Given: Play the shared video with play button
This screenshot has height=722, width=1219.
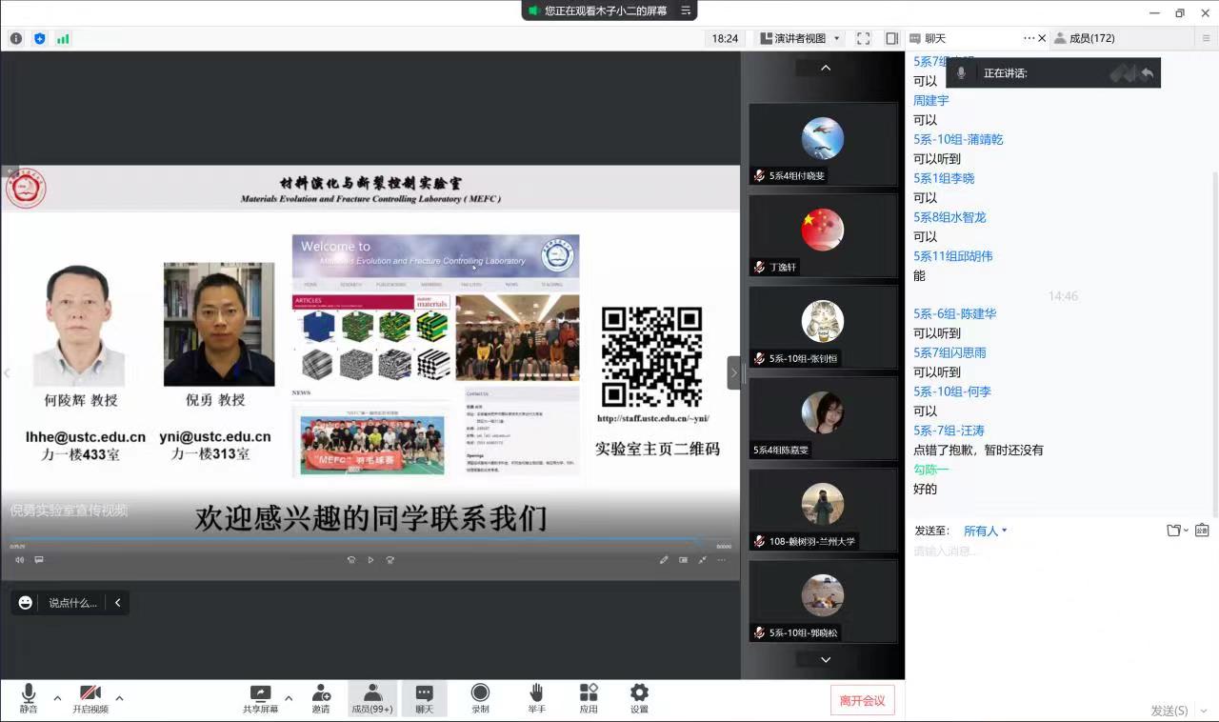Looking at the screenshot, I should coord(370,560).
